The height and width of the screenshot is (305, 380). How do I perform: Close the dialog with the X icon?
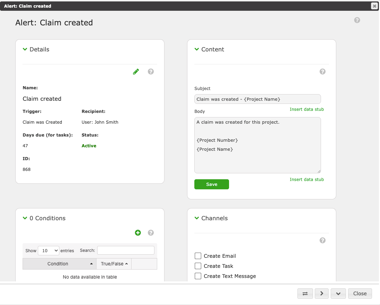pyautogui.click(x=374, y=6)
